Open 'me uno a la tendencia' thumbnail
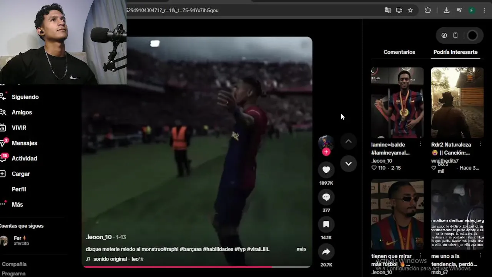The height and width of the screenshot is (277, 492). 457,214
